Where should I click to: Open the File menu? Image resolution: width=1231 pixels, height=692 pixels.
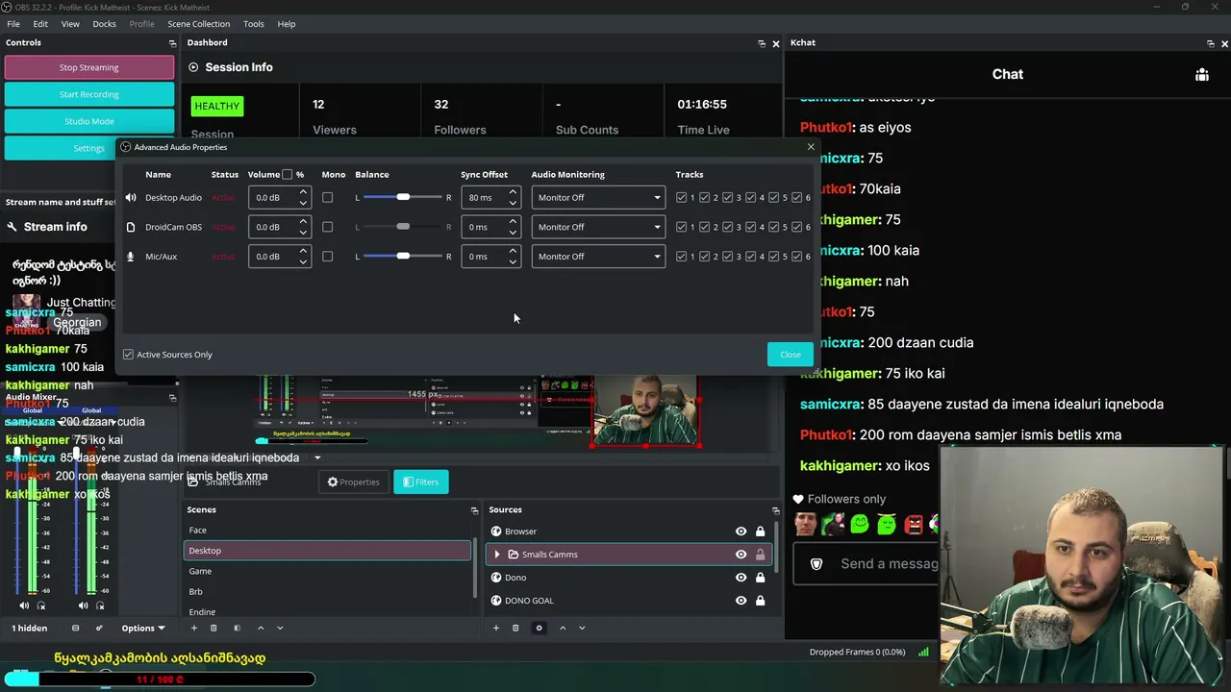[13, 24]
